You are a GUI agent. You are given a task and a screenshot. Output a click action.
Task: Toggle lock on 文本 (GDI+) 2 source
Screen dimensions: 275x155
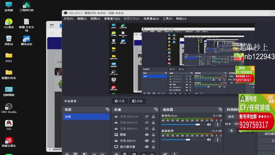[x=153, y=128]
